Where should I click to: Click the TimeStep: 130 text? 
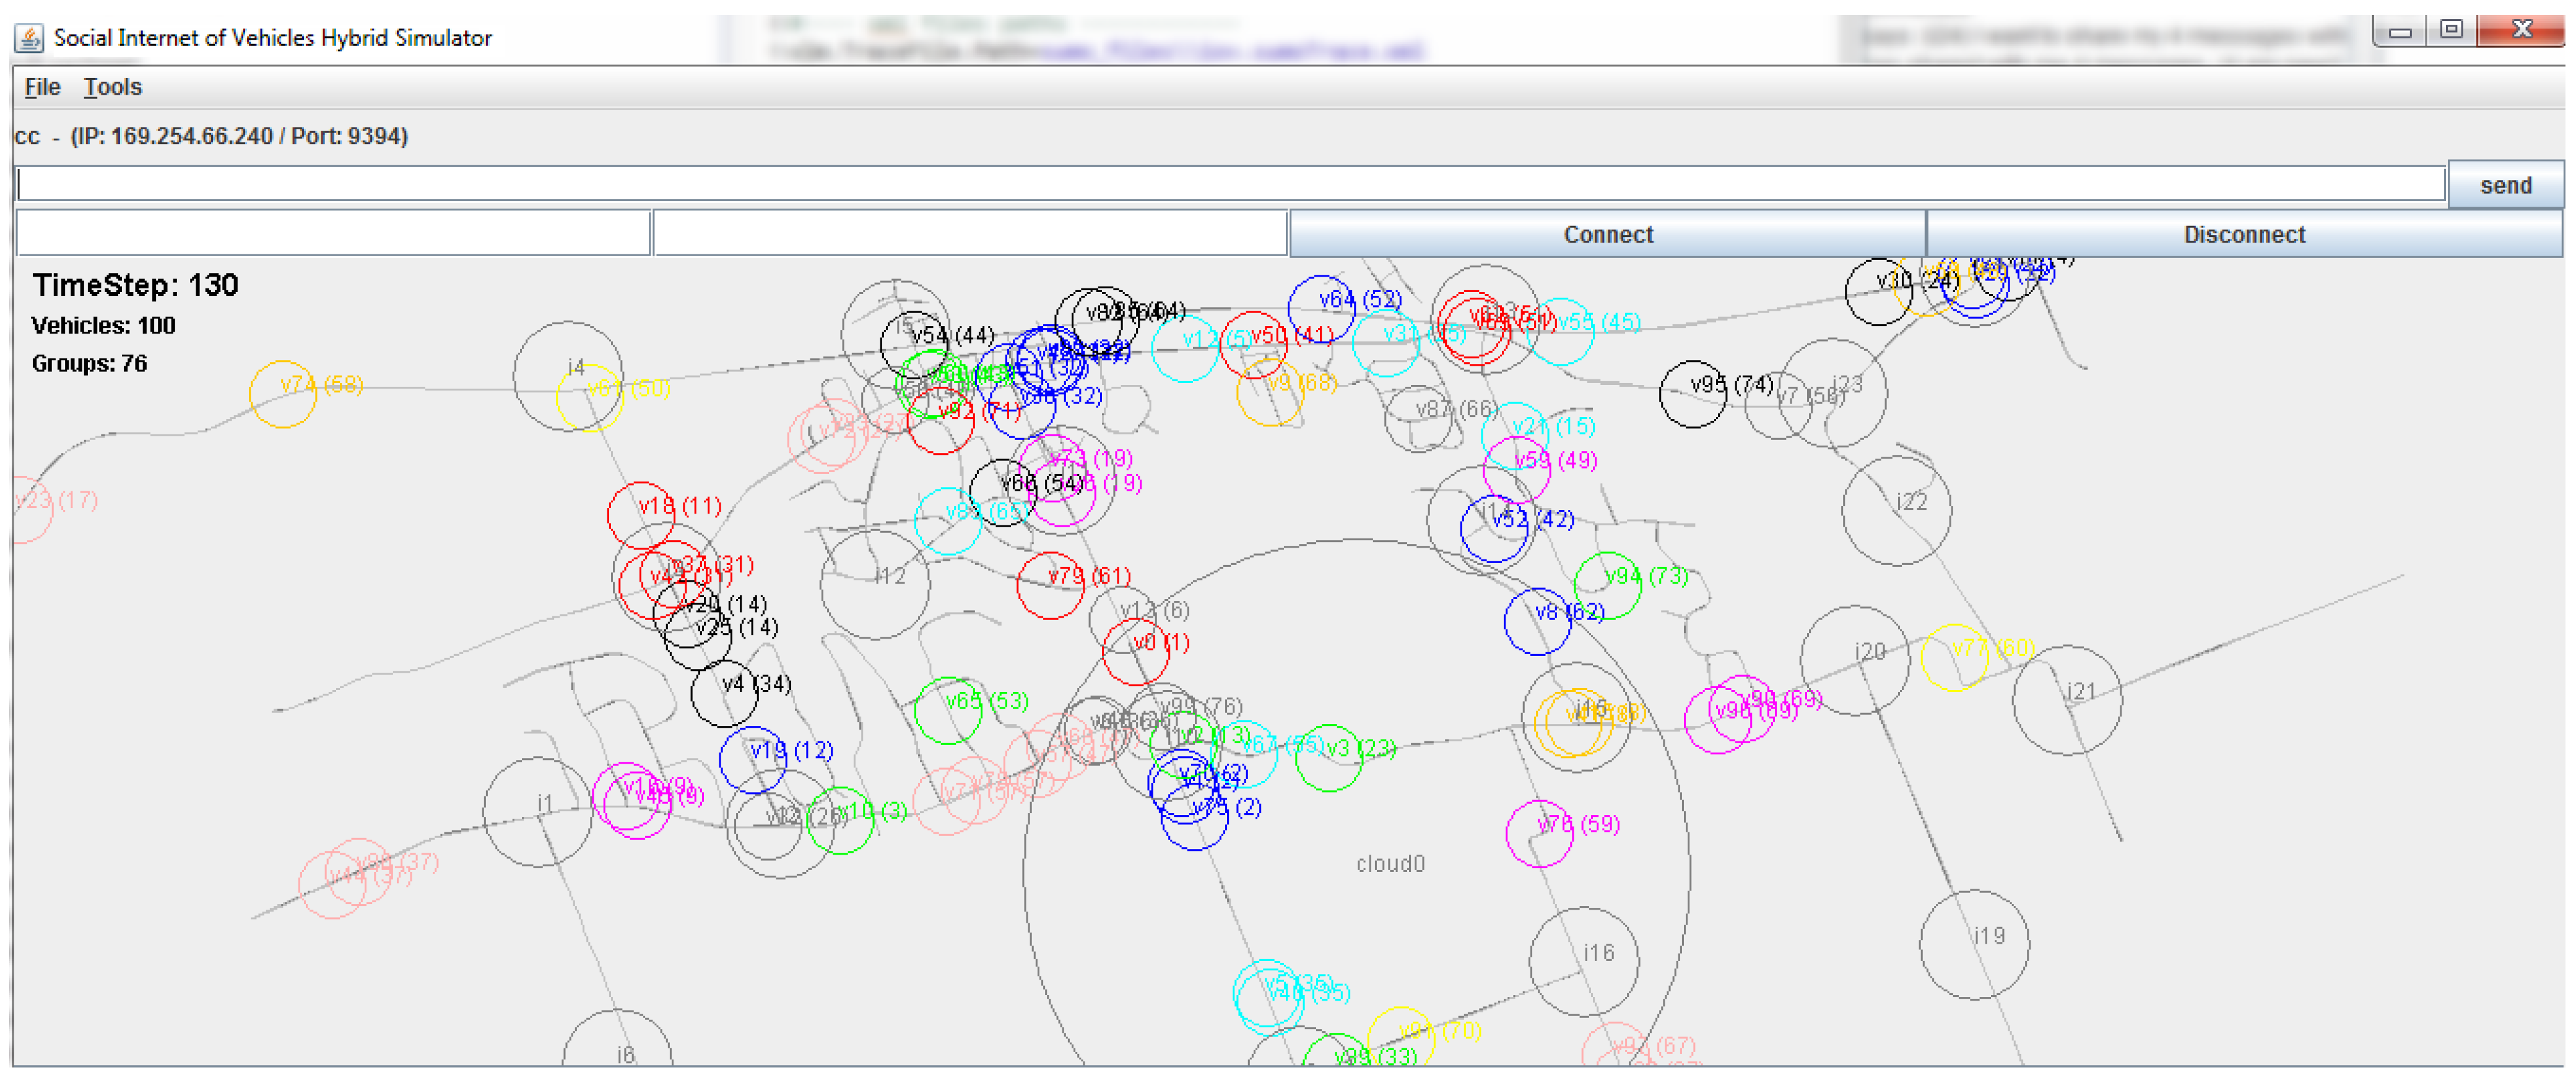point(135,285)
